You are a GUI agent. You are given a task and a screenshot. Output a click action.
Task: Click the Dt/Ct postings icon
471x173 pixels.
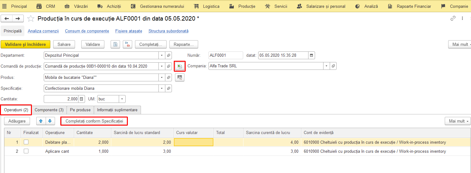(128, 44)
